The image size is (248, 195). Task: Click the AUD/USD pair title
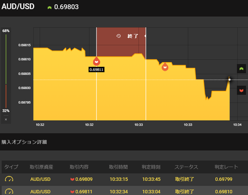[x=18, y=7]
